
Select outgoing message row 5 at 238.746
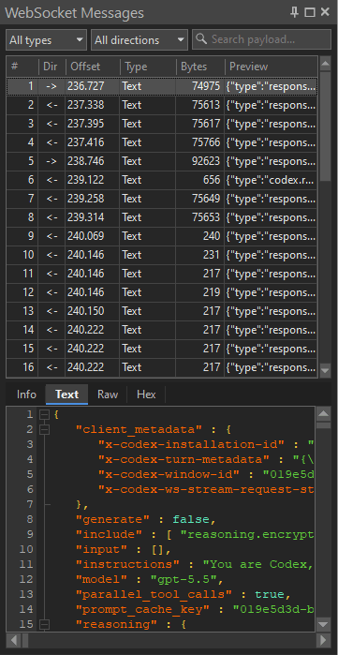click(162, 161)
